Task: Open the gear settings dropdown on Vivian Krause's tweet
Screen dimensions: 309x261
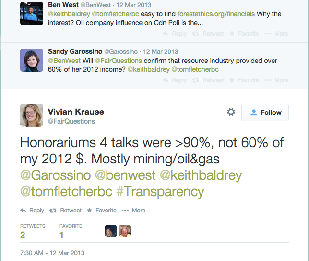Action: (231, 112)
